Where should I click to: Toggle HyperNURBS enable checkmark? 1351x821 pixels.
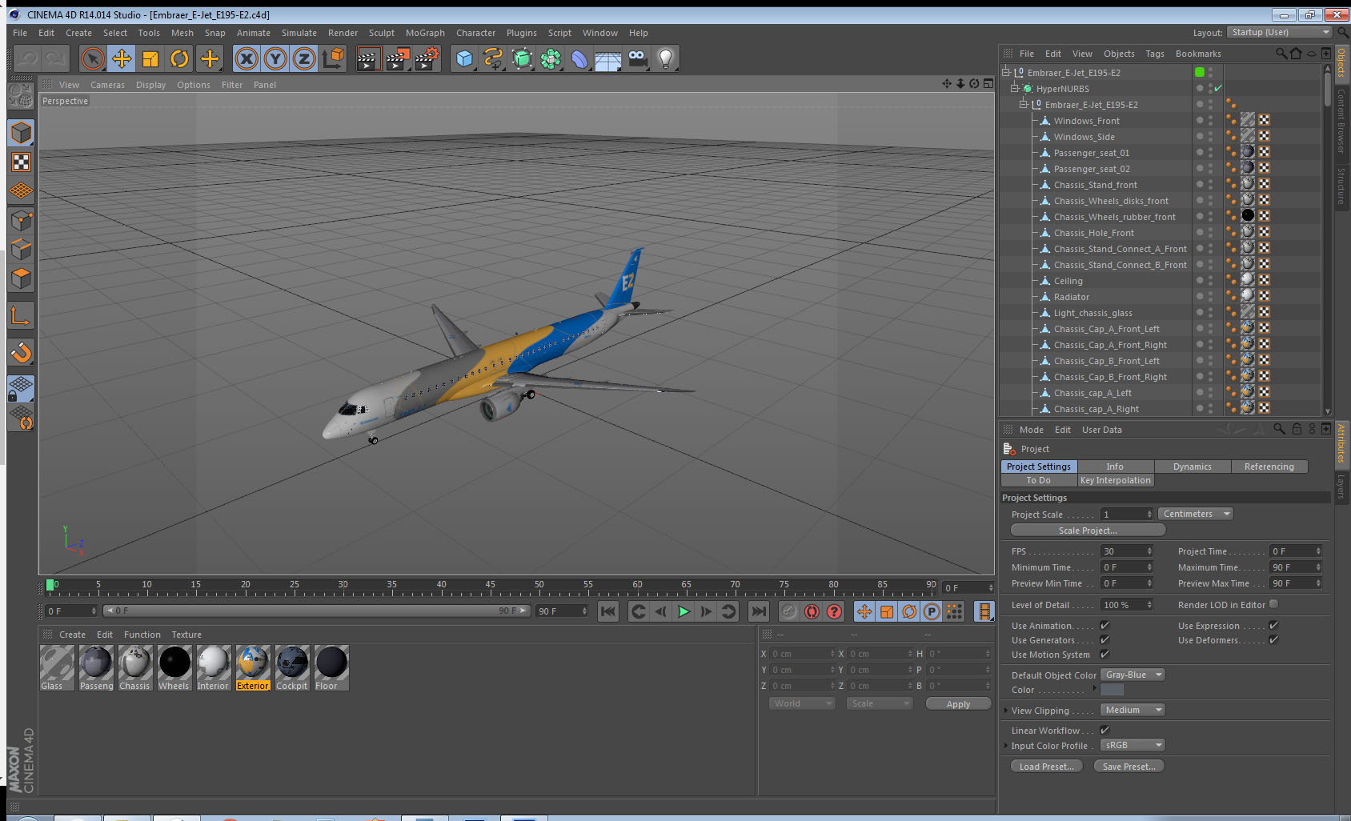click(1218, 88)
